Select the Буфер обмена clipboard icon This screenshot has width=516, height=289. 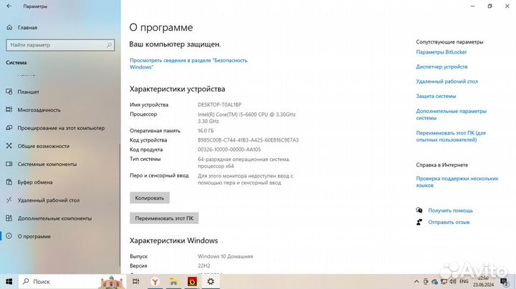[9, 182]
